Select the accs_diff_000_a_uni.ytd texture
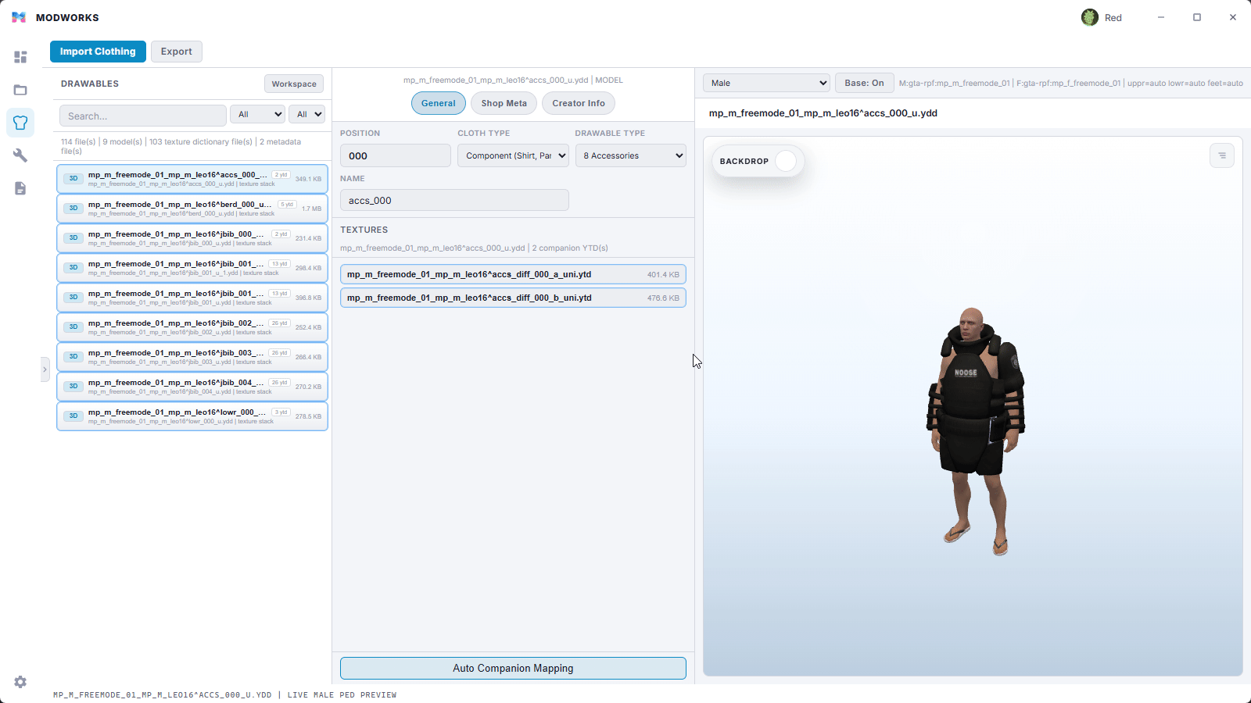Screen dimensions: 1251x703 [x=513, y=274]
